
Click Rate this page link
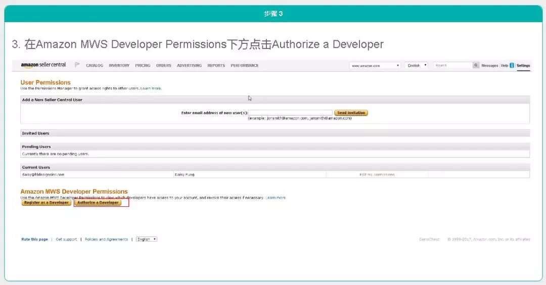[x=34, y=239]
